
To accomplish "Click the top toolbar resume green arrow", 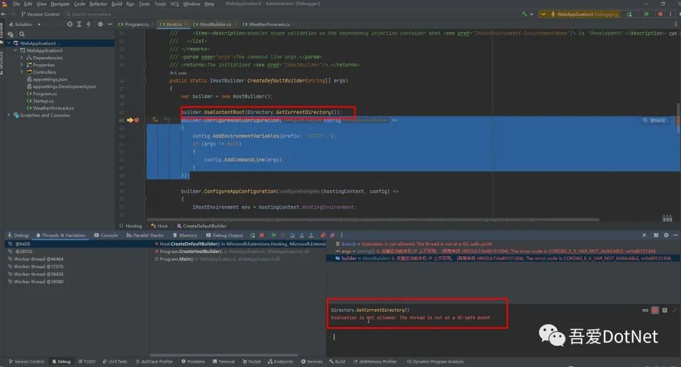I will pyautogui.click(x=646, y=14).
